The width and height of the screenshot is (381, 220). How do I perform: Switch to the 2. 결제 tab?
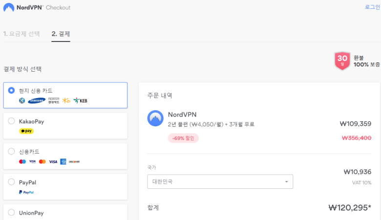point(61,34)
